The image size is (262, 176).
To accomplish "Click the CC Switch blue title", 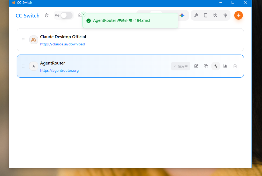I will click(27, 16).
